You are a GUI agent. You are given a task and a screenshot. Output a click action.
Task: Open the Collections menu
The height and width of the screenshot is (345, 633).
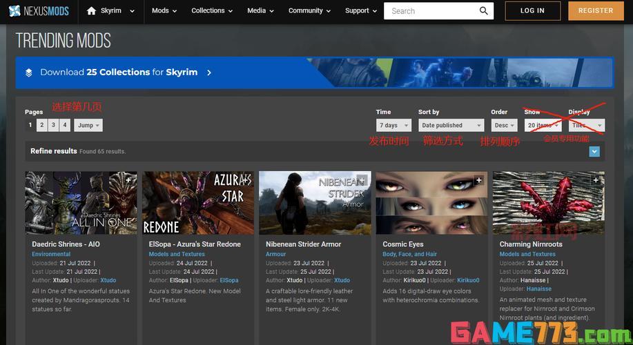pos(212,11)
